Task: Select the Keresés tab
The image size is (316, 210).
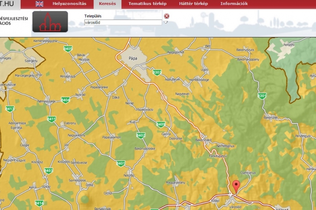Action: pyautogui.click(x=107, y=4)
